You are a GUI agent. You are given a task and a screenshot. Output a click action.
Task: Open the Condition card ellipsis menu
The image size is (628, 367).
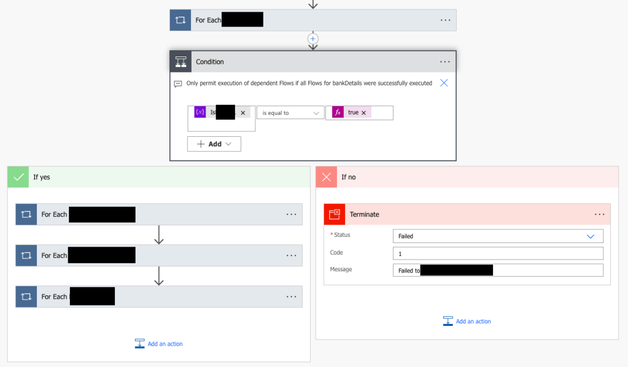click(445, 61)
